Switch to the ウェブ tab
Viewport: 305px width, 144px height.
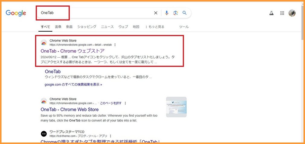[123, 27]
